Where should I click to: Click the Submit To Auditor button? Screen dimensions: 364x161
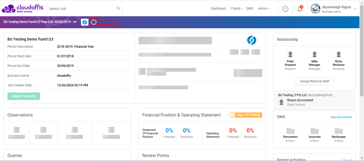(x=24, y=96)
